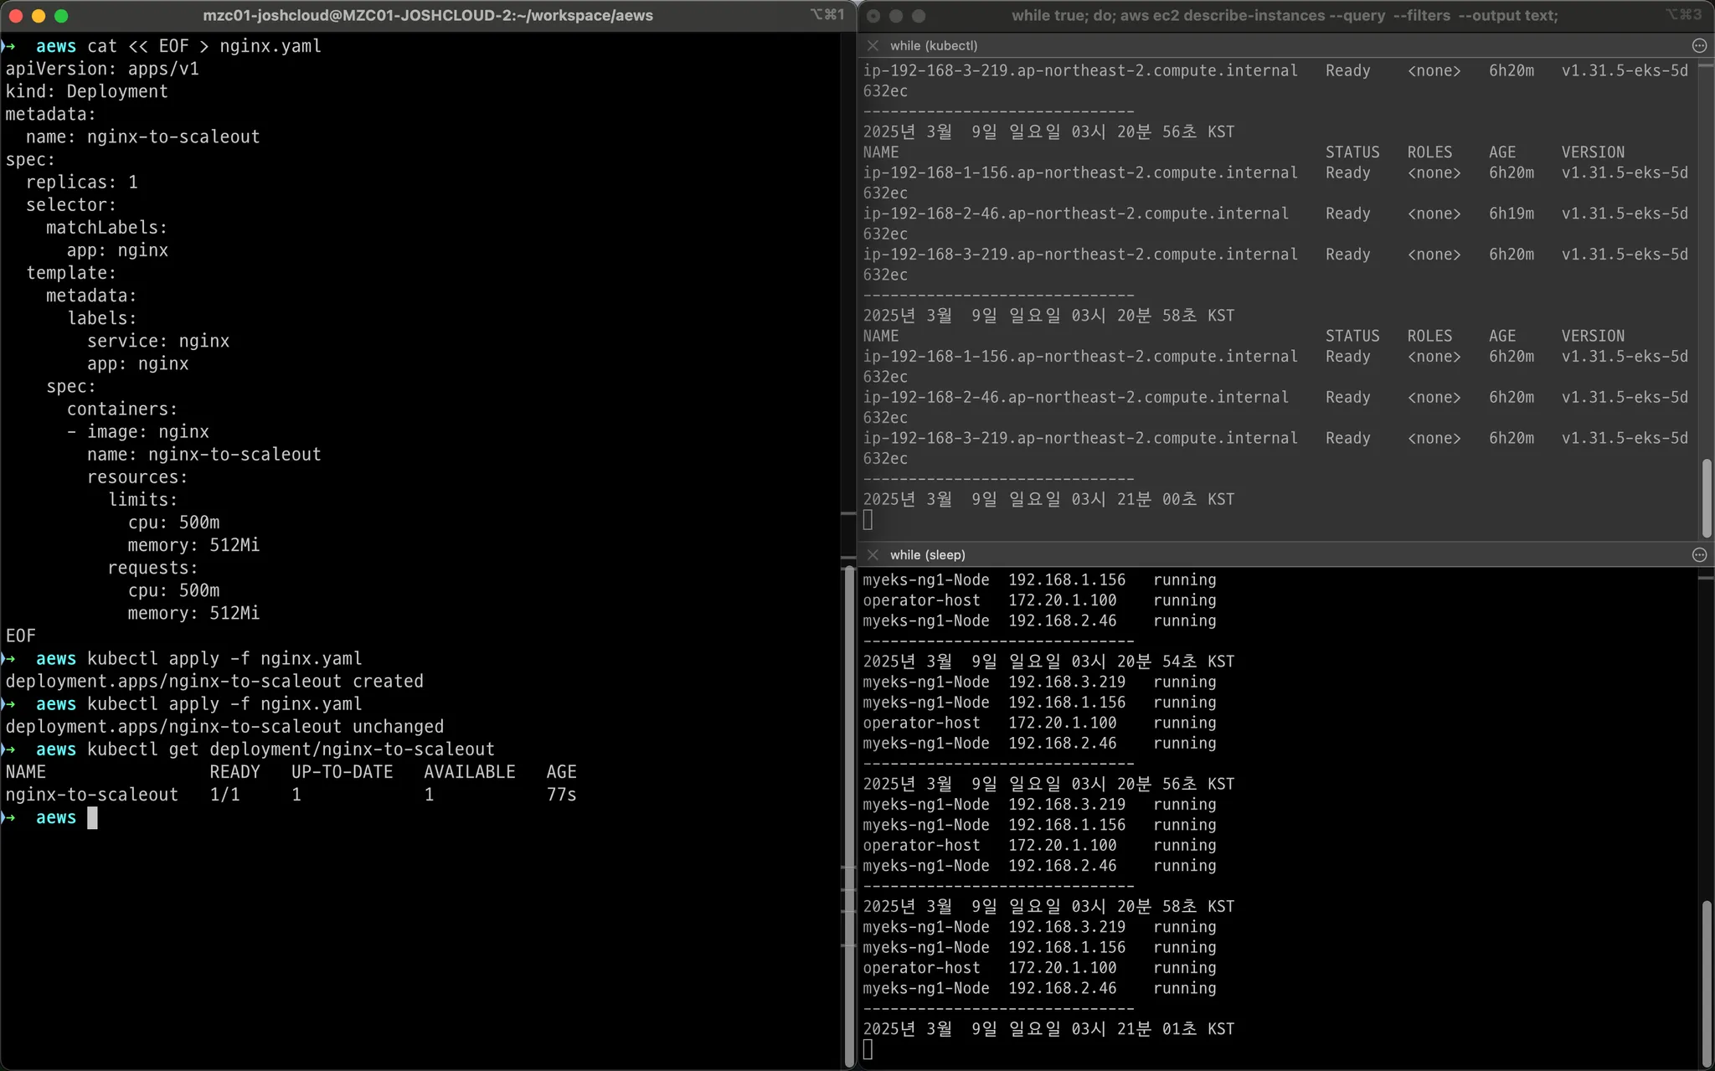Close the while (kubectl) pane
Viewport: 1715px width, 1071px height.
coord(873,45)
